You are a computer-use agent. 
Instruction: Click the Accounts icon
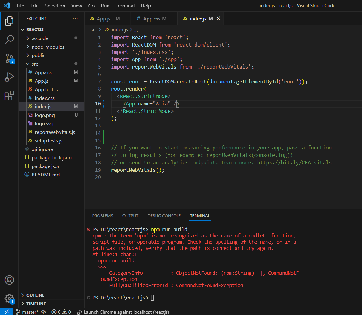[9, 280]
